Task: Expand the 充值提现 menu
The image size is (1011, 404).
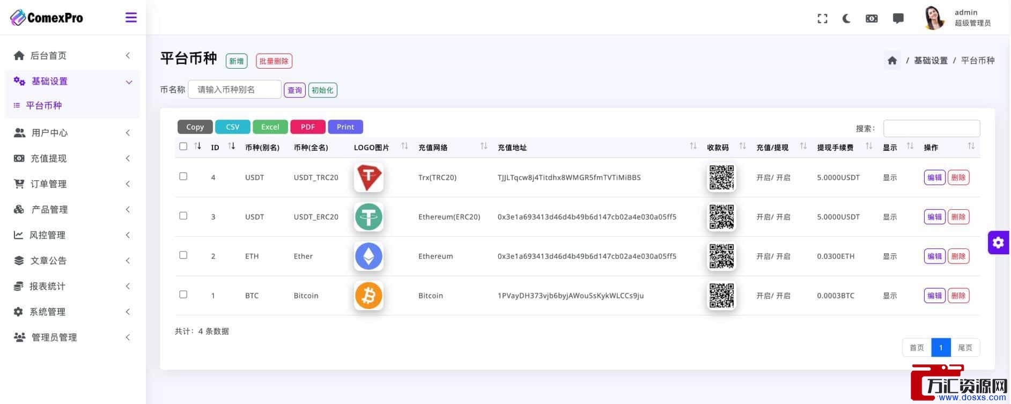Action: (72, 159)
